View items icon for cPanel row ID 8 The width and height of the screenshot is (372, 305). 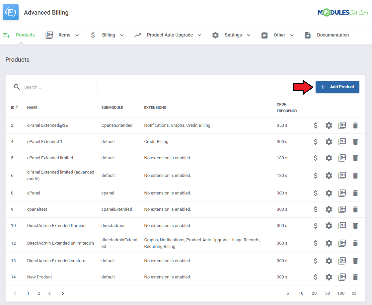click(x=342, y=193)
